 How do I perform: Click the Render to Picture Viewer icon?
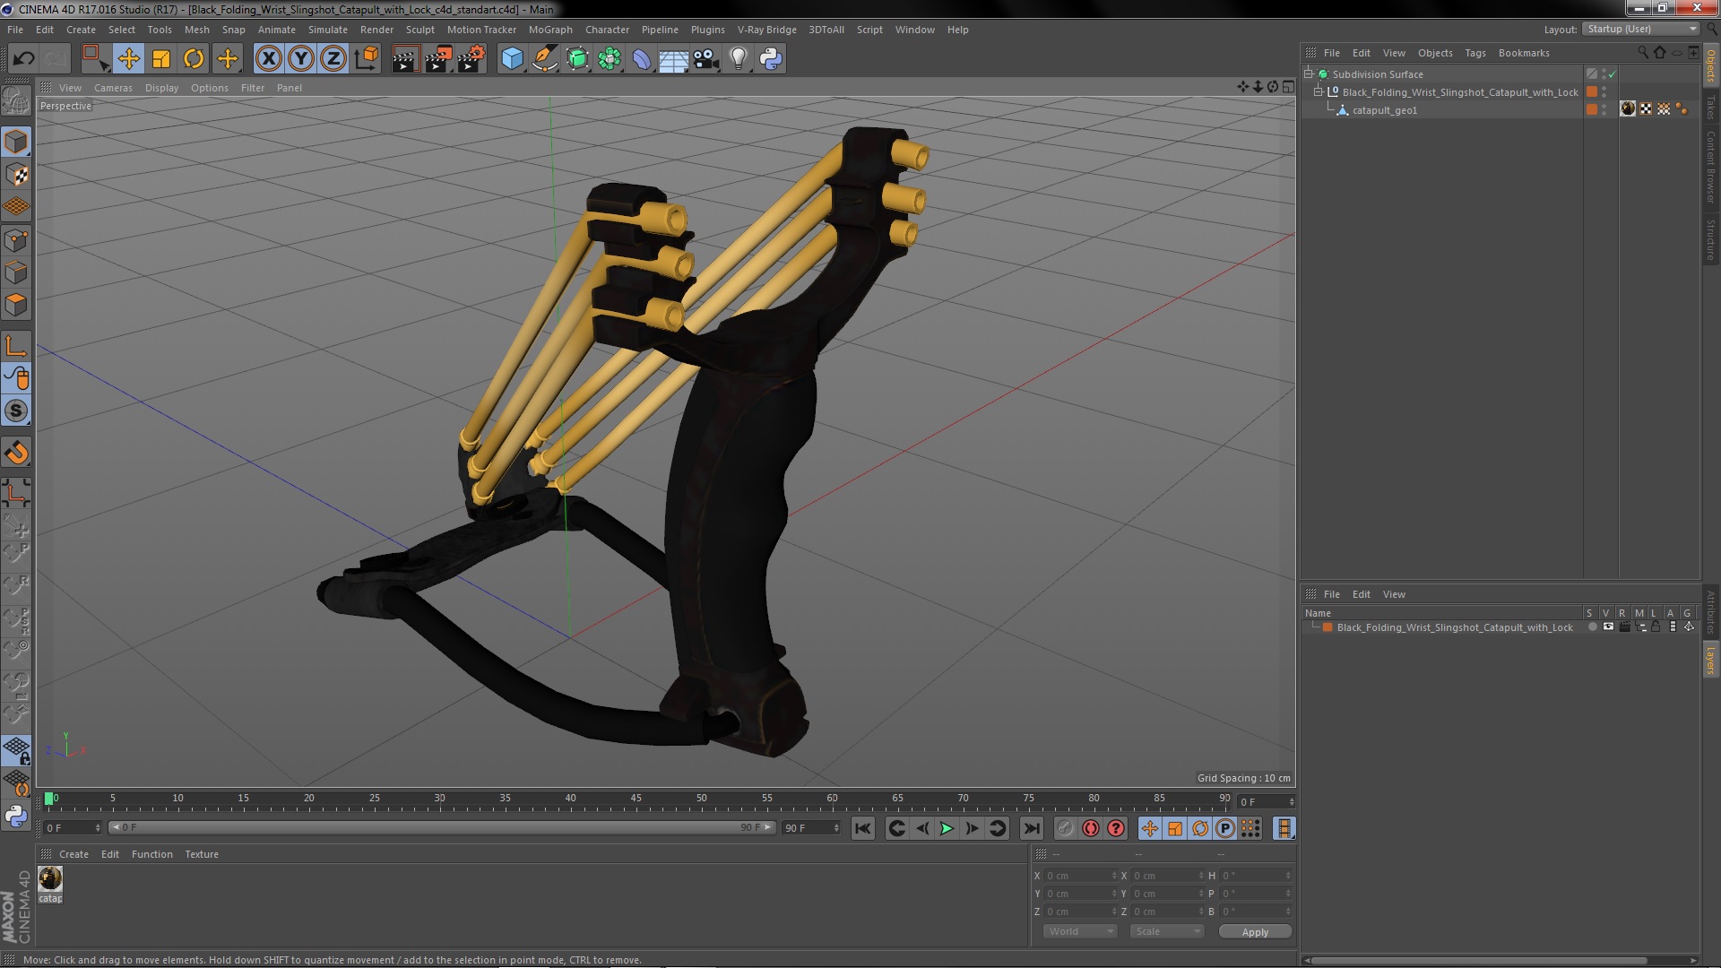(x=437, y=59)
